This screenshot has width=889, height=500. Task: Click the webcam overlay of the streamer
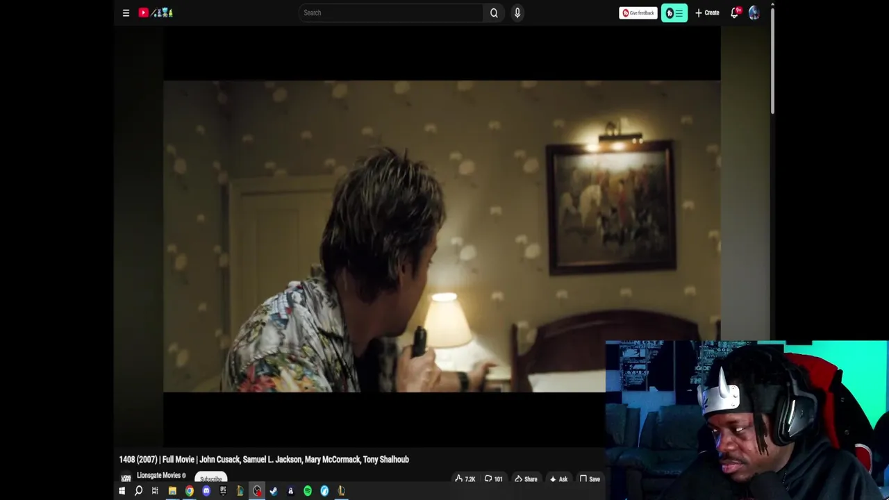[747, 420]
